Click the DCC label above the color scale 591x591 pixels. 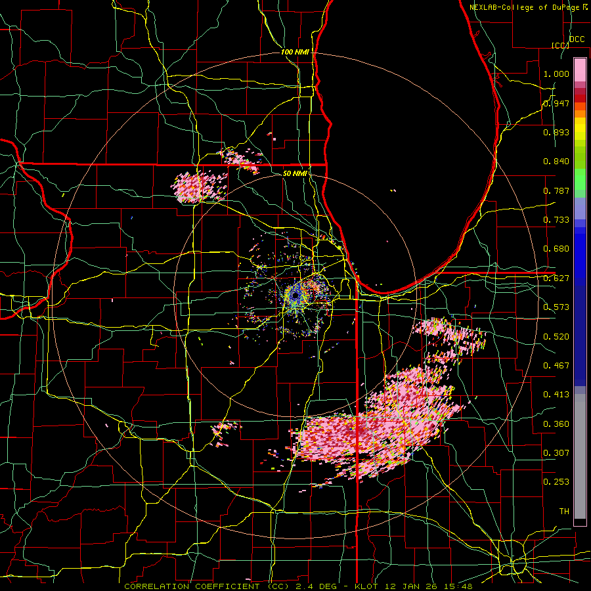577,39
